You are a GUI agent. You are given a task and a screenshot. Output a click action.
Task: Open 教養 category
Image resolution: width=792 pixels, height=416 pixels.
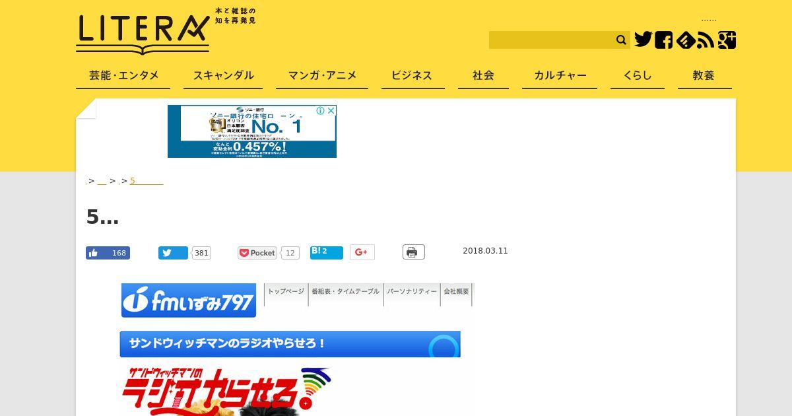coord(704,75)
